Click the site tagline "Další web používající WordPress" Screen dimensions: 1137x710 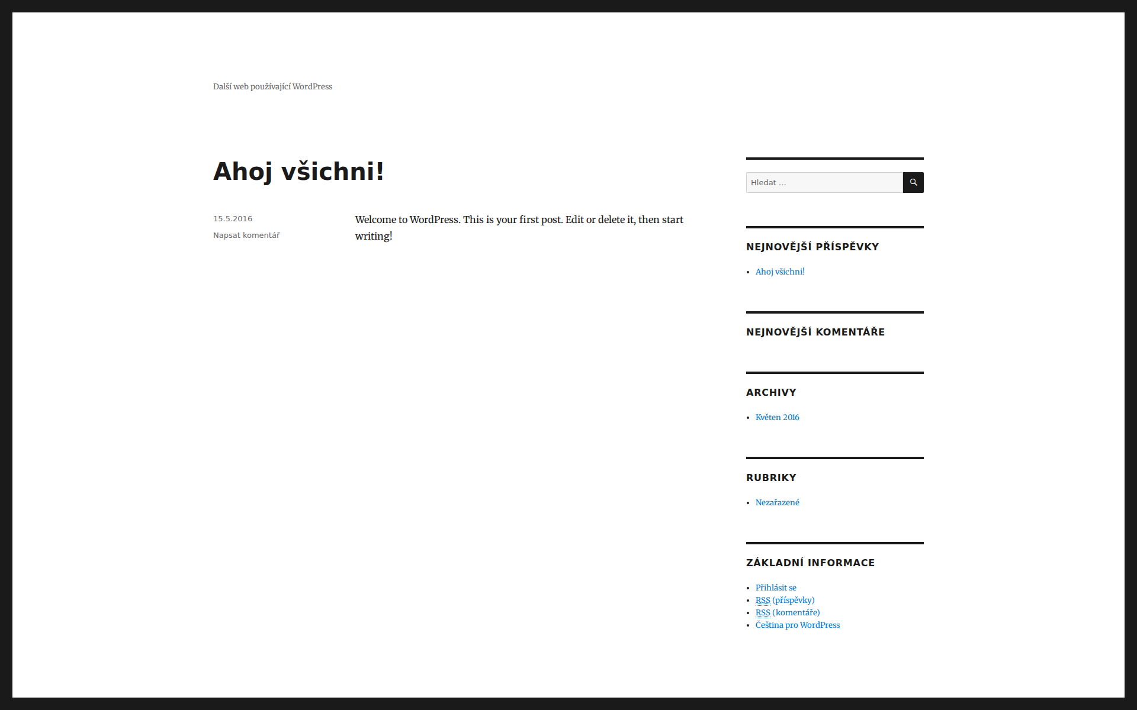tap(272, 86)
